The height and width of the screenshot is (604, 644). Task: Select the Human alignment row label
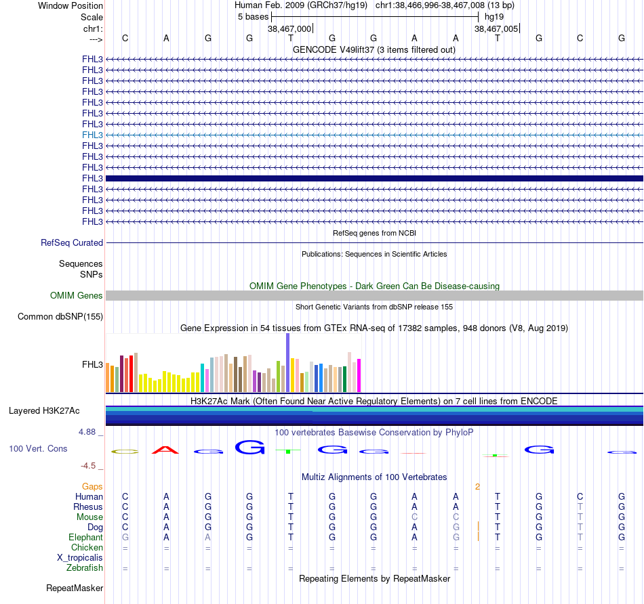(x=89, y=496)
